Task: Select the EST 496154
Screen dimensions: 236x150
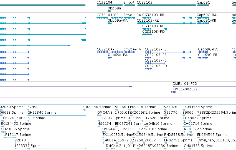Action: coord(105,124)
